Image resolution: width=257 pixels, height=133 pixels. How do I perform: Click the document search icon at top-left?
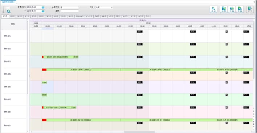7,10
